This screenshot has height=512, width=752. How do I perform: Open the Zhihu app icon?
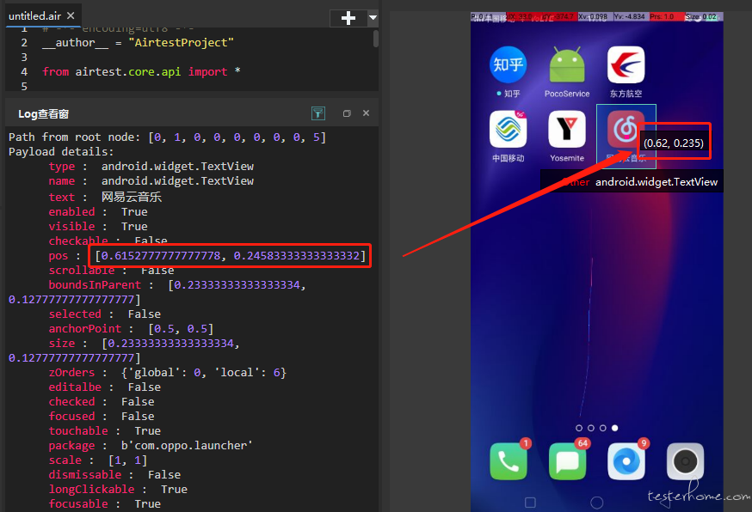(508, 64)
